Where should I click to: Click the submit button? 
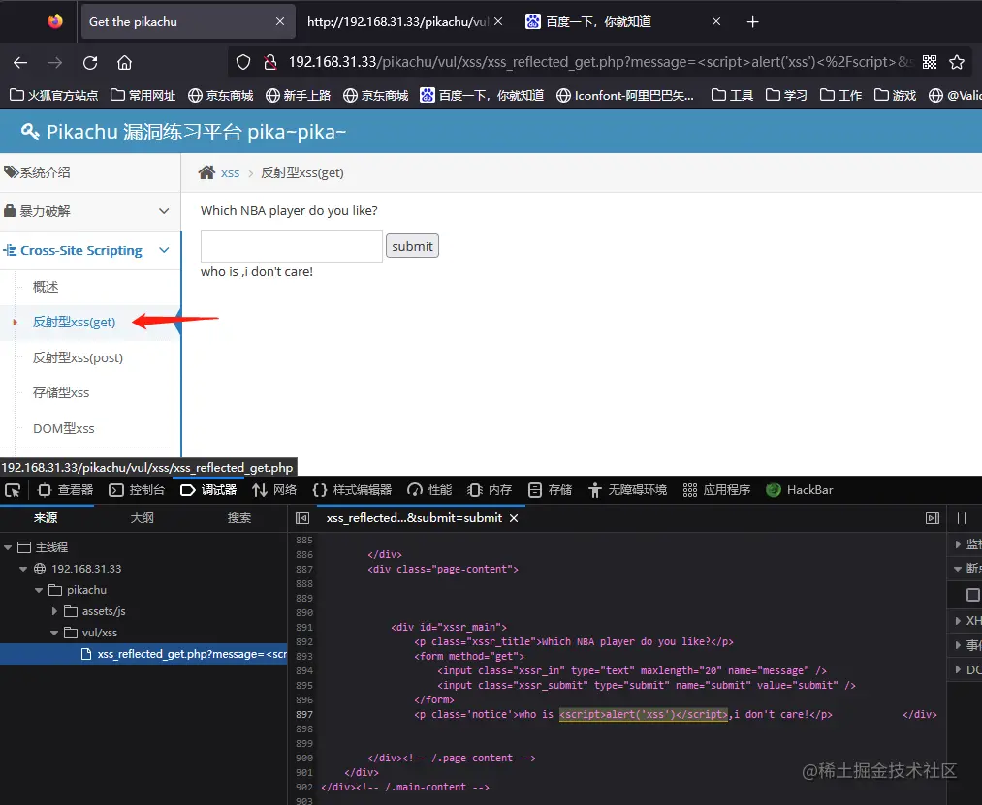[x=412, y=246]
